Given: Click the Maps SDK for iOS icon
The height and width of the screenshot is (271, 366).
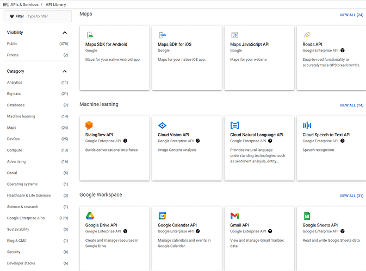Looking at the screenshot, I should [x=162, y=35].
